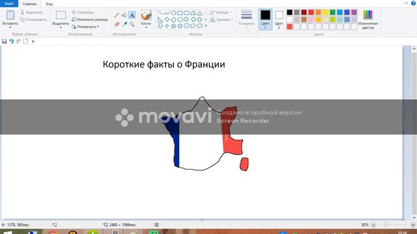Open Изменение цветов edit colors dialog
The image size is (417, 234).
367,19
